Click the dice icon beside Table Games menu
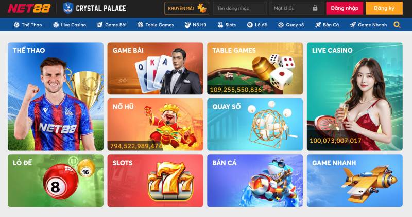This screenshot has width=412, height=217. point(140,25)
